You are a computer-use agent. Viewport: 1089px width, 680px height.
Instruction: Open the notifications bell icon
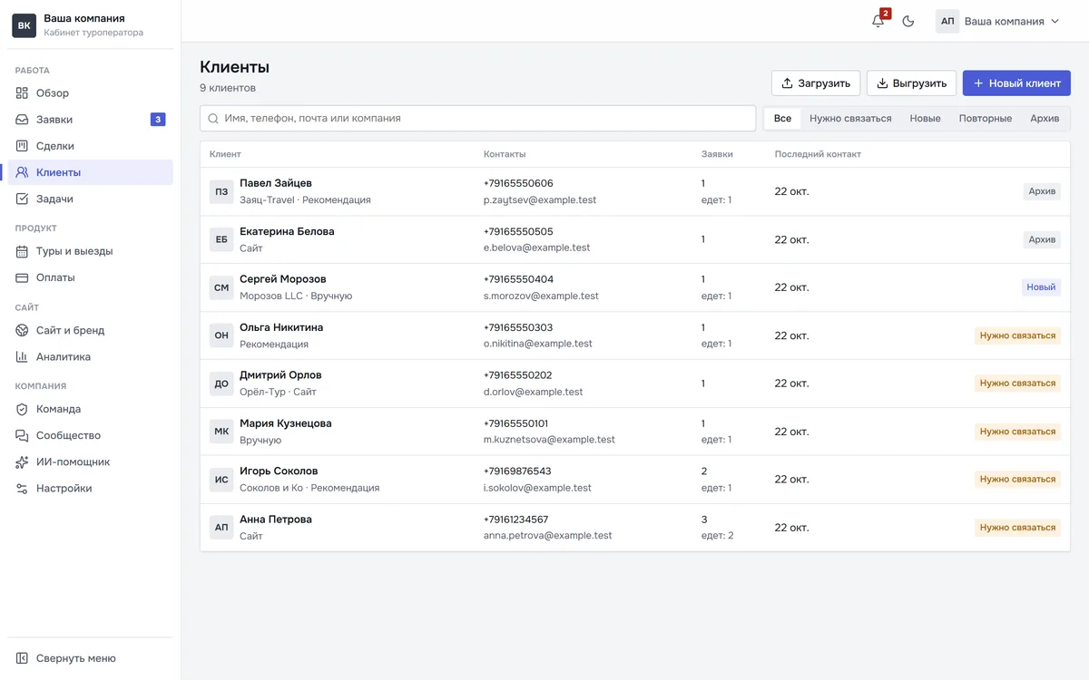(x=878, y=21)
